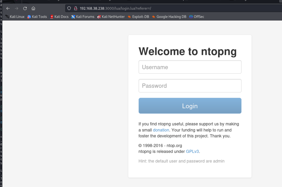Reload the page with the refresh icon
This screenshot has width=282, height=187.
tap(25, 9)
